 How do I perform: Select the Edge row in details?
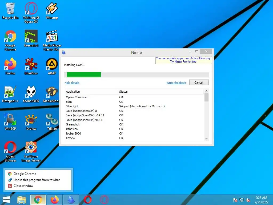134,102
